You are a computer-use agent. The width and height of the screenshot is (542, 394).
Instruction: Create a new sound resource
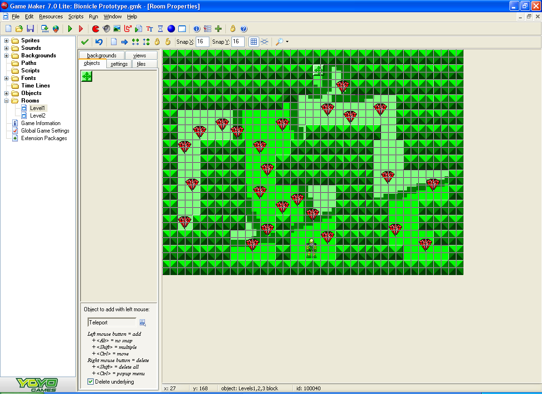(x=106, y=29)
